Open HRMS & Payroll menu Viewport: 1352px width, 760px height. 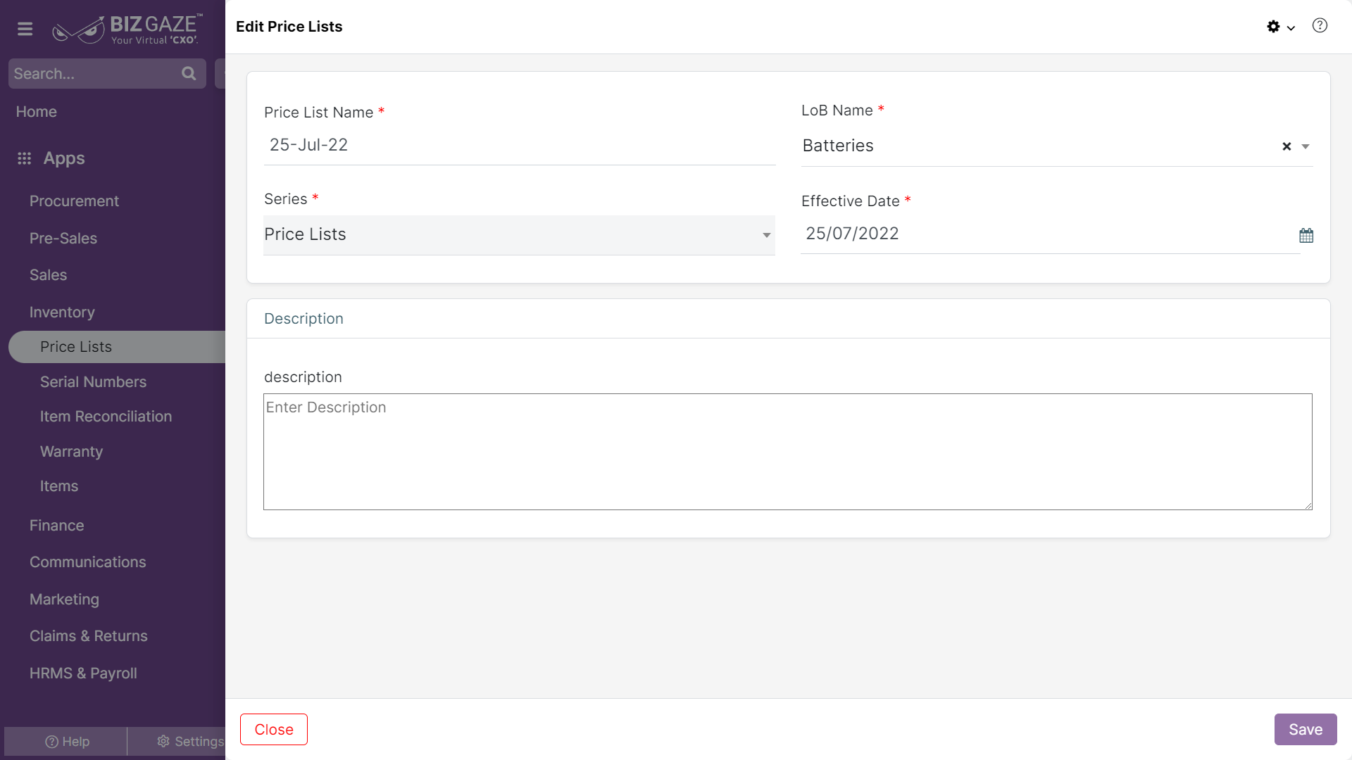click(x=83, y=673)
